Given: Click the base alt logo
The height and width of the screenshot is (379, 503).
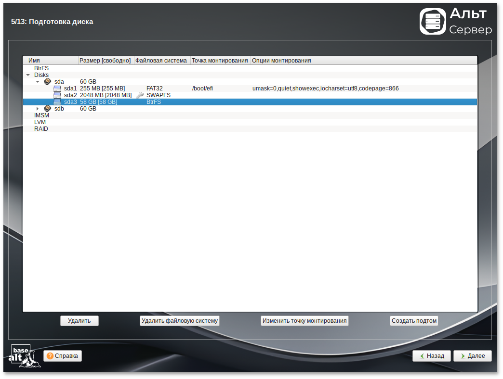Looking at the screenshot, I should click(25, 356).
